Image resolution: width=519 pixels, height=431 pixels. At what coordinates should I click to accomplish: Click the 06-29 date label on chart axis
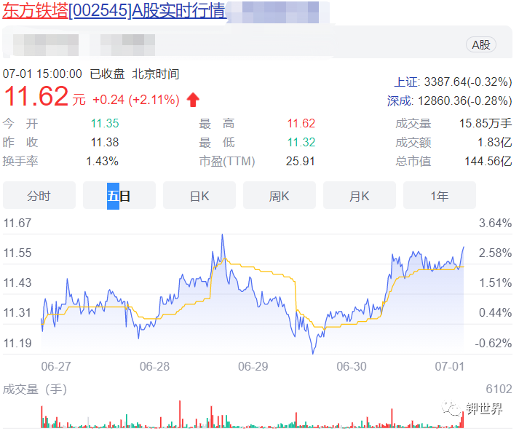tap(253, 366)
